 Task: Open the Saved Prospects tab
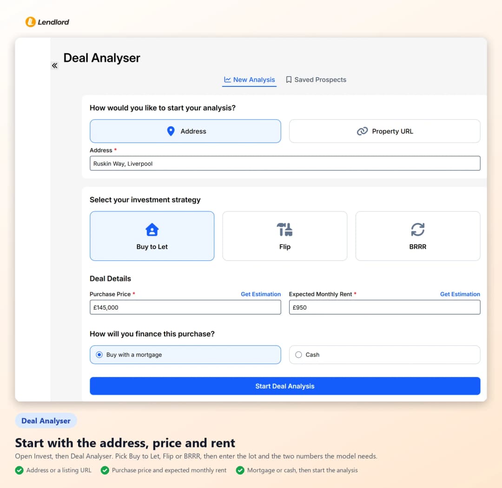click(316, 80)
